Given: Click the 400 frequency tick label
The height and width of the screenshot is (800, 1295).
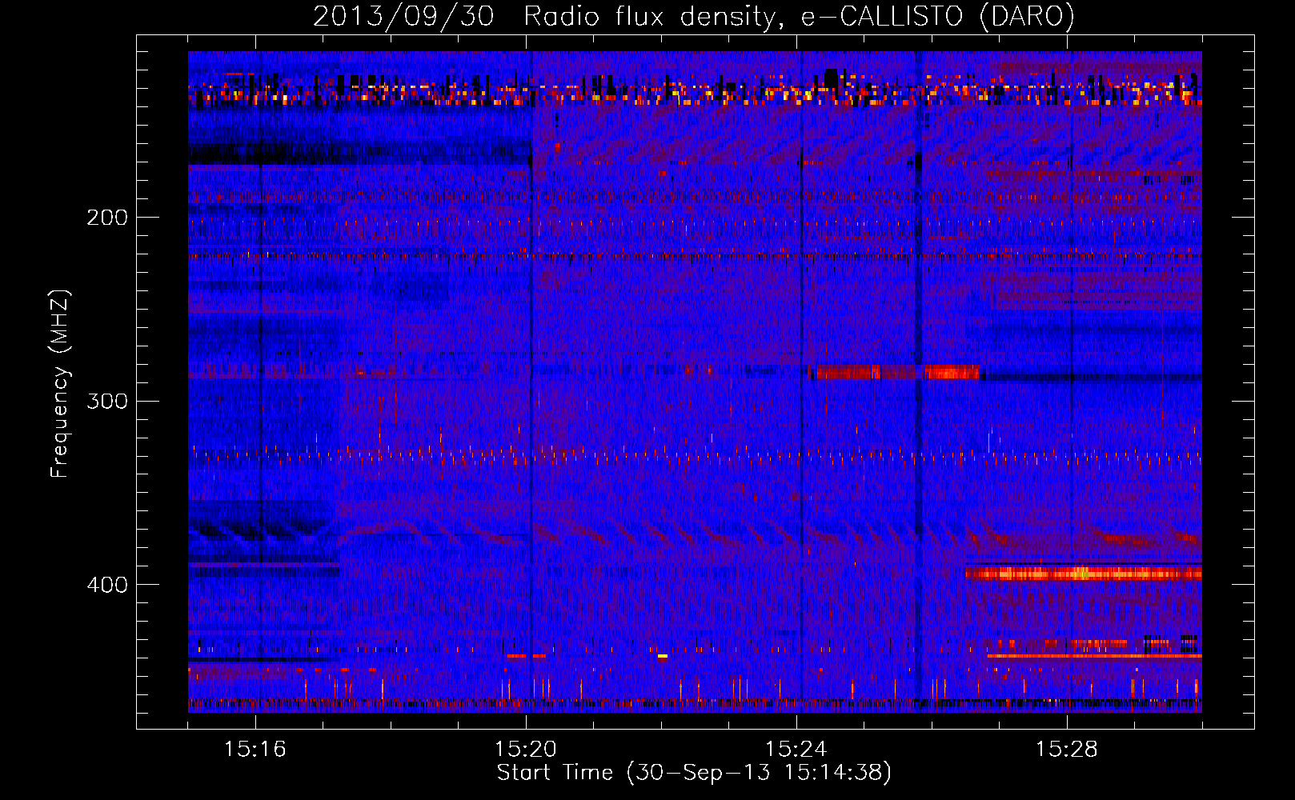Looking at the screenshot, I should click(107, 585).
